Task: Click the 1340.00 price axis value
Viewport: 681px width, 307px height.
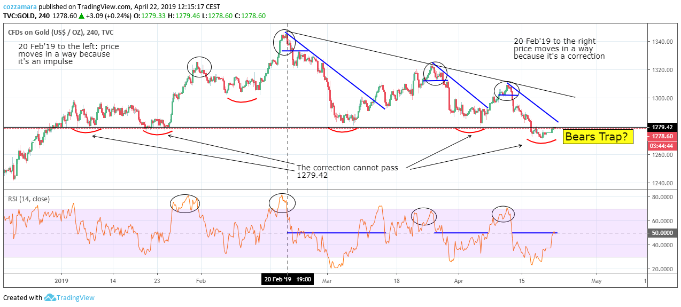Action: click(662, 42)
